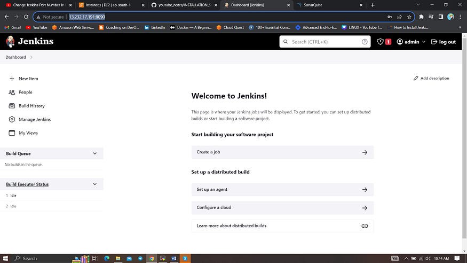The image size is (467, 263).
Task: Open the browser extensions puzzle icon
Action: click(x=421, y=17)
